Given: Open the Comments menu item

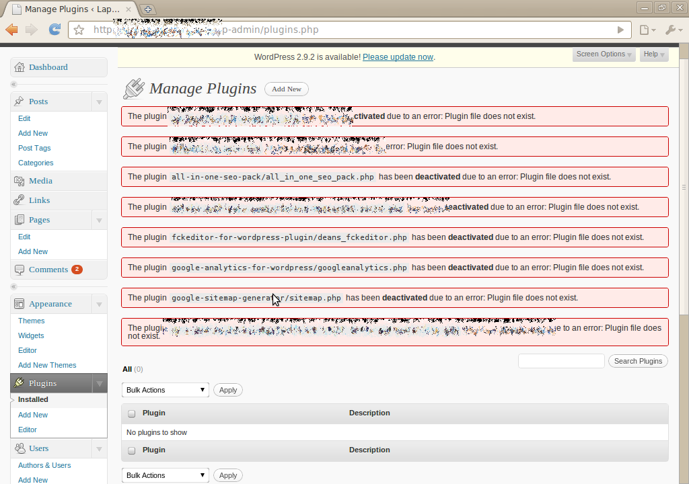Looking at the screenshot, I should click(48, 270).
